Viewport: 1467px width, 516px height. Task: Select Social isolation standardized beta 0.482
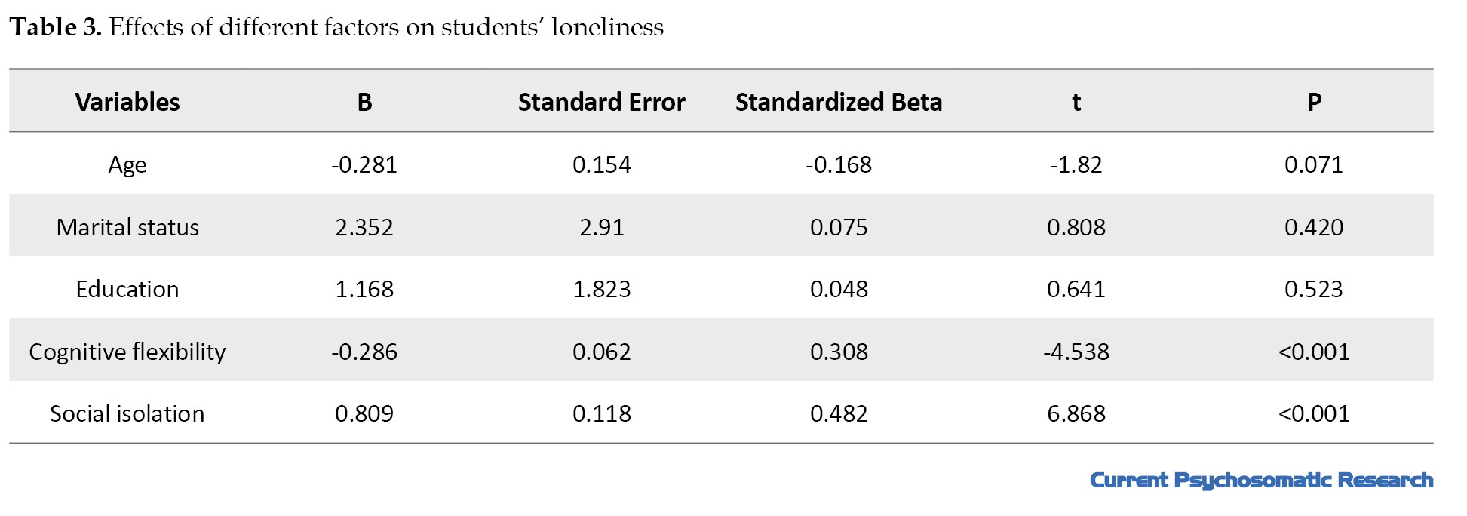coord(839,413)
